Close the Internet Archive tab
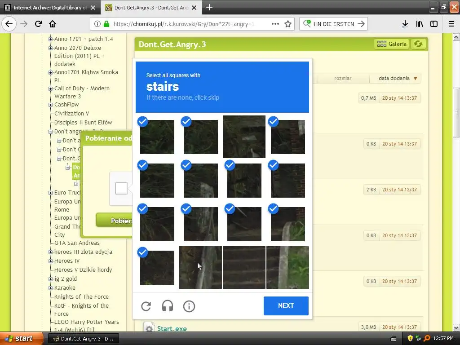Viewport: 460px width, 345px height. (x=93, y=8)
